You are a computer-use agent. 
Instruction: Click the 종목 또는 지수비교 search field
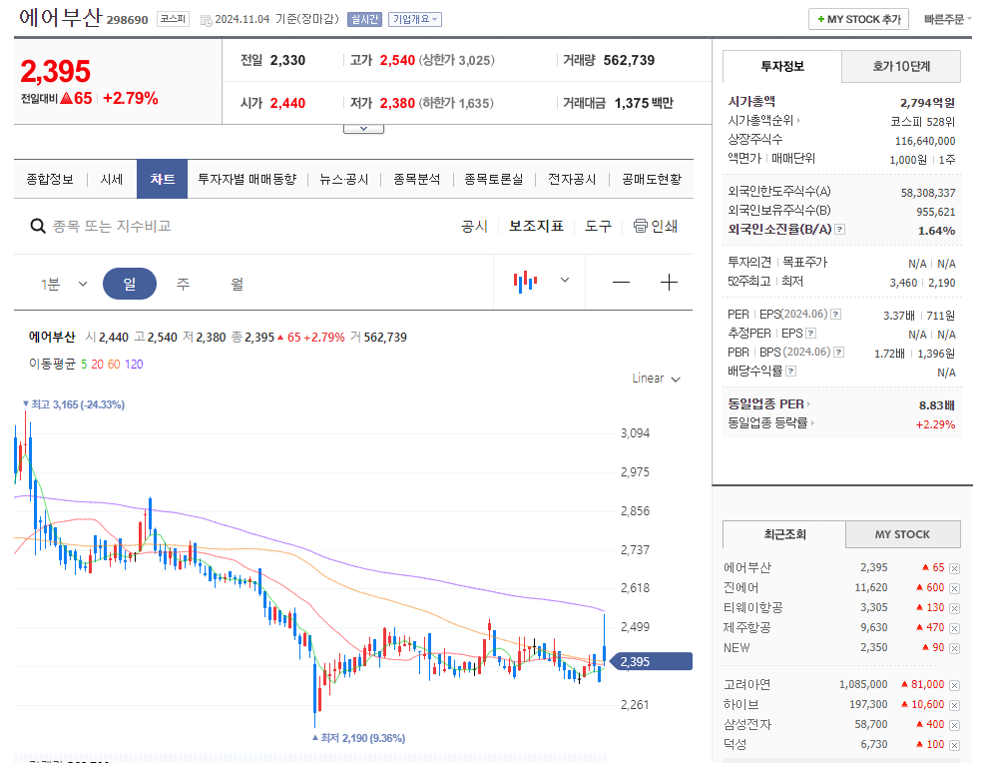click(112, 226)
